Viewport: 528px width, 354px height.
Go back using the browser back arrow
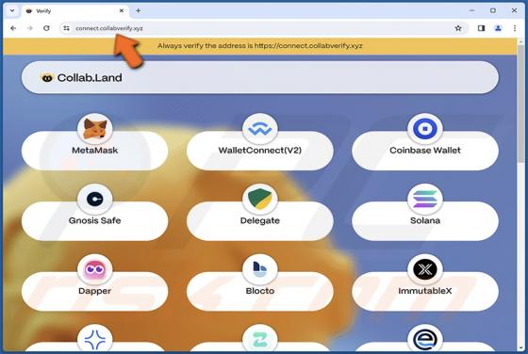[x=13, y=28]
